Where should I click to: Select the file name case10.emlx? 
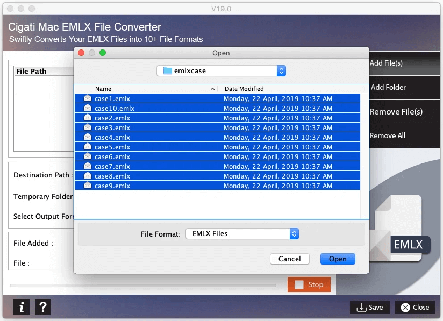[x=115, y=108]
